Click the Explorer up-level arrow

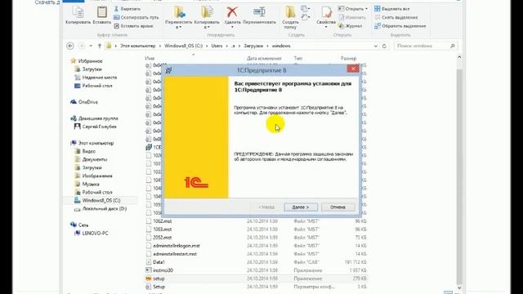click(100, 46)
